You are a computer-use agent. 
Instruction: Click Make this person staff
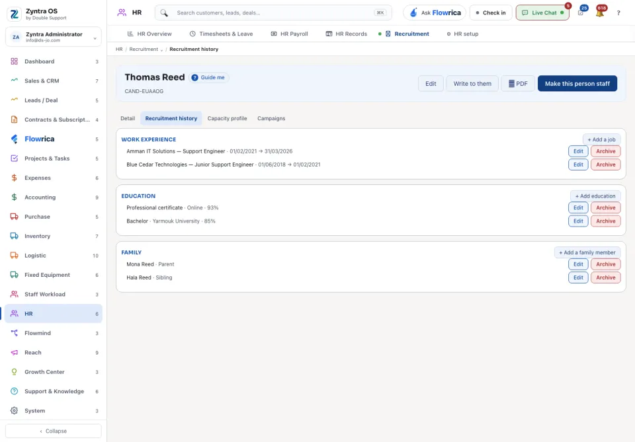click(x=577, y=84)
